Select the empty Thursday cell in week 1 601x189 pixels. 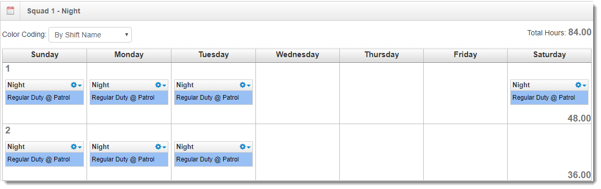point(382,93)
